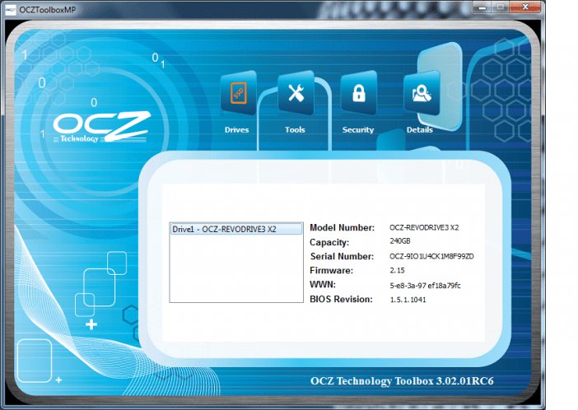Click the Firmware label
This screenshot has width=578, height=410.
point(331,270)
